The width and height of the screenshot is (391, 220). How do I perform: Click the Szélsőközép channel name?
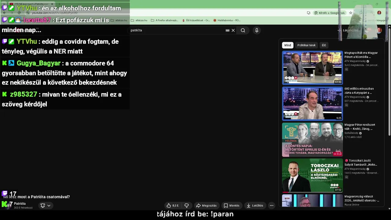tap(351, 133)
